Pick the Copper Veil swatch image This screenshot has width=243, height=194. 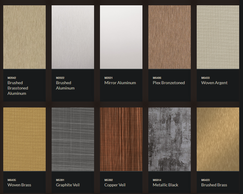pyautogui.click(x=121, y=139)
